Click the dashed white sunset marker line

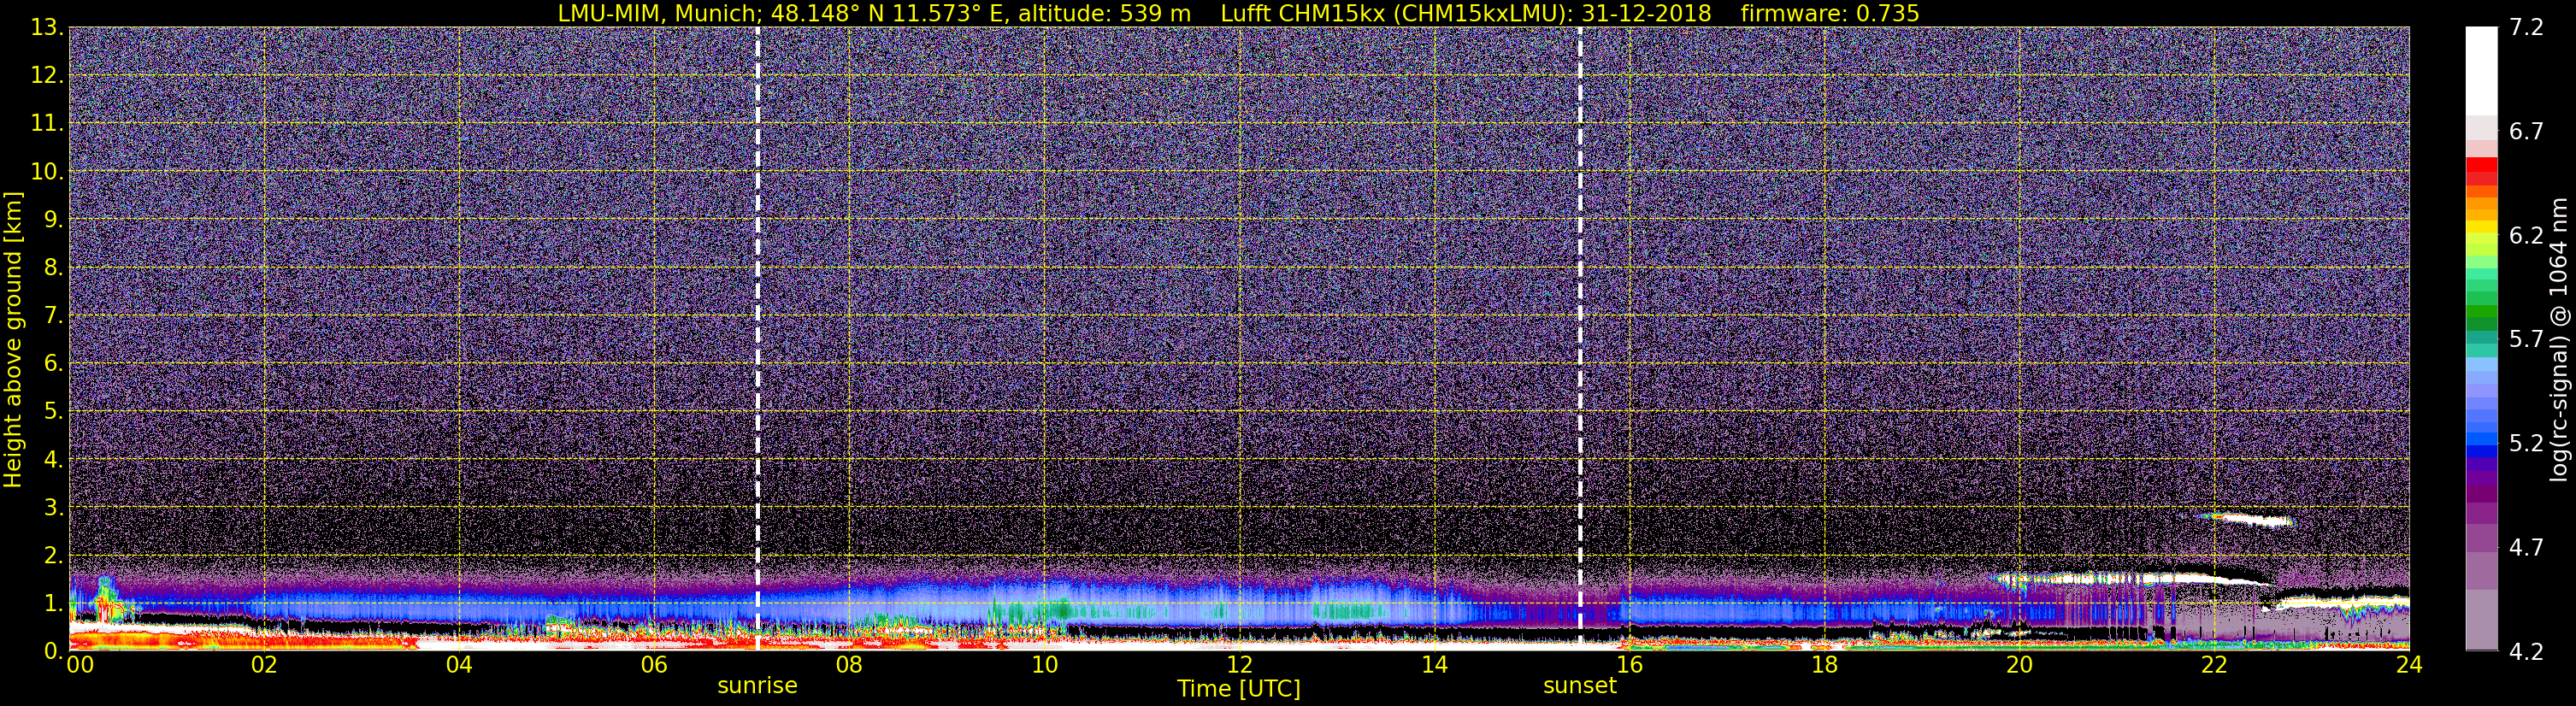click(x=1580, y=338)
